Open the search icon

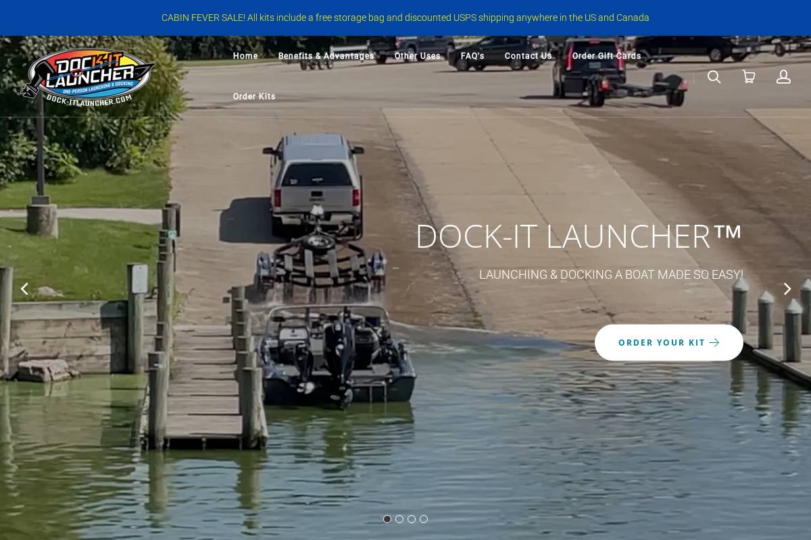[714, 77]
